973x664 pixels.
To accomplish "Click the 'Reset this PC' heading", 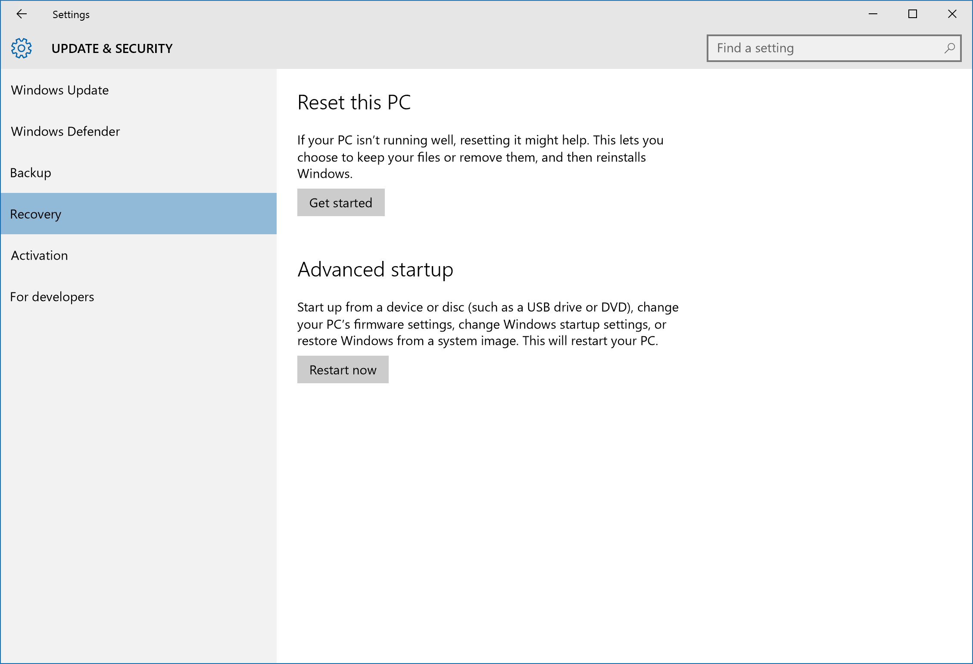I will (354, 102).
